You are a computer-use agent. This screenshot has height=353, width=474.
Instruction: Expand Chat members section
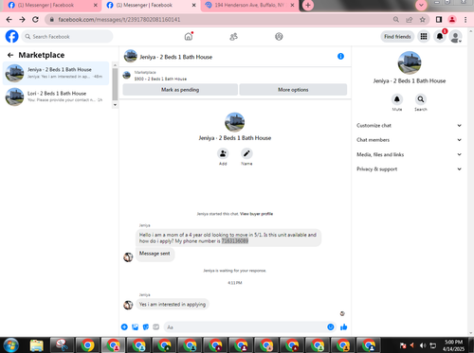point(410,140)
